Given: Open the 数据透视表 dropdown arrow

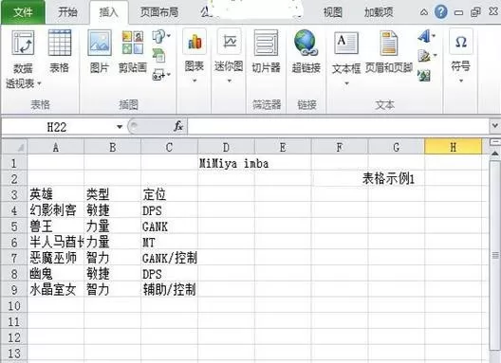Looking at the screenshot, I should point(39,83).
